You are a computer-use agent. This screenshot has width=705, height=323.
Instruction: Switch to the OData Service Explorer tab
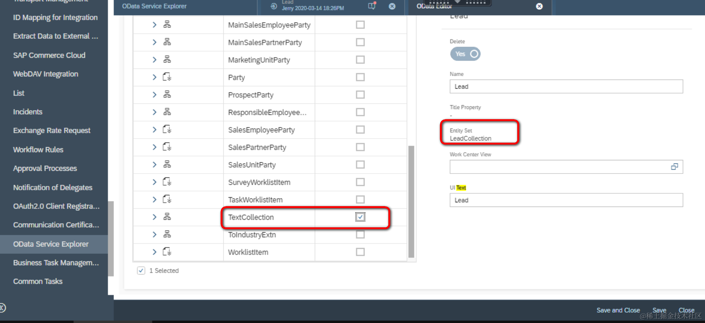pos(154,6)
